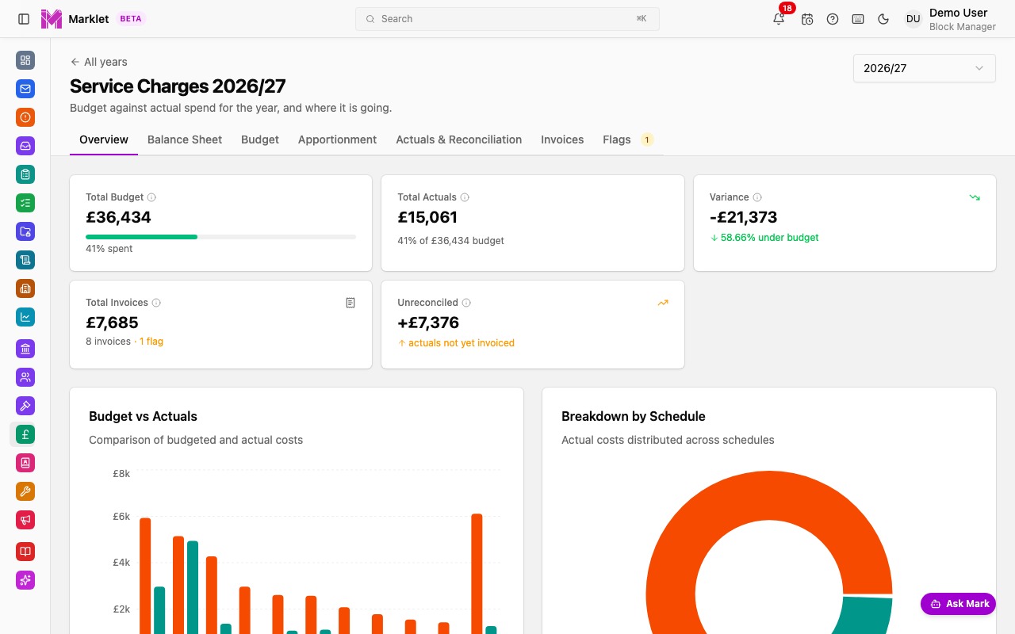
Task: Click the £15,061 total actuals value
Action: click(427, 217)
